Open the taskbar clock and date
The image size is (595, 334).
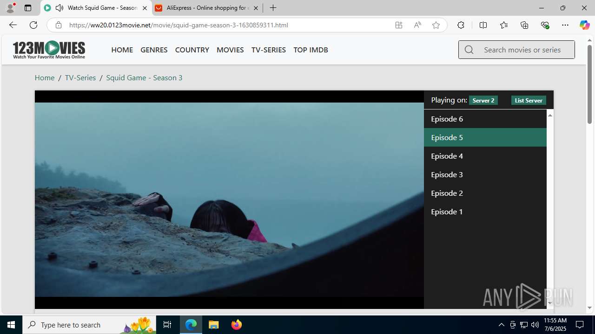tap(555, 325)
